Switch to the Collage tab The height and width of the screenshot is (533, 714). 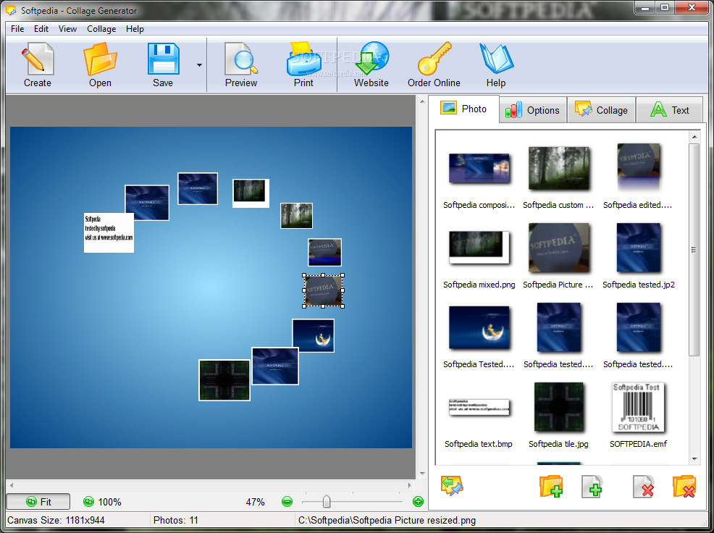[601, 110]
